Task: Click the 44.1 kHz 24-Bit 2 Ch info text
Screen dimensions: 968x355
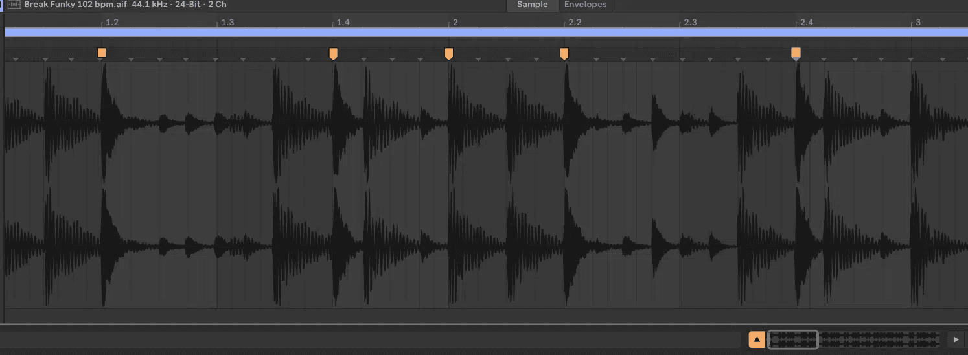Action: [x=179, y=5]
